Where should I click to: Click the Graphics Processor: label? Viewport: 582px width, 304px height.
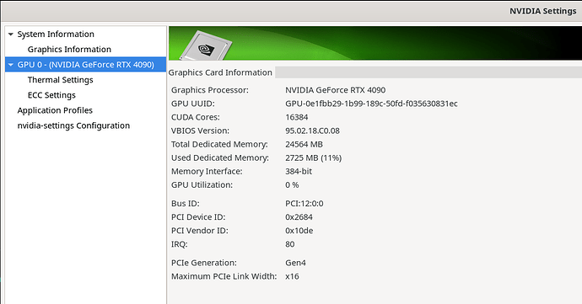[210, 90]
